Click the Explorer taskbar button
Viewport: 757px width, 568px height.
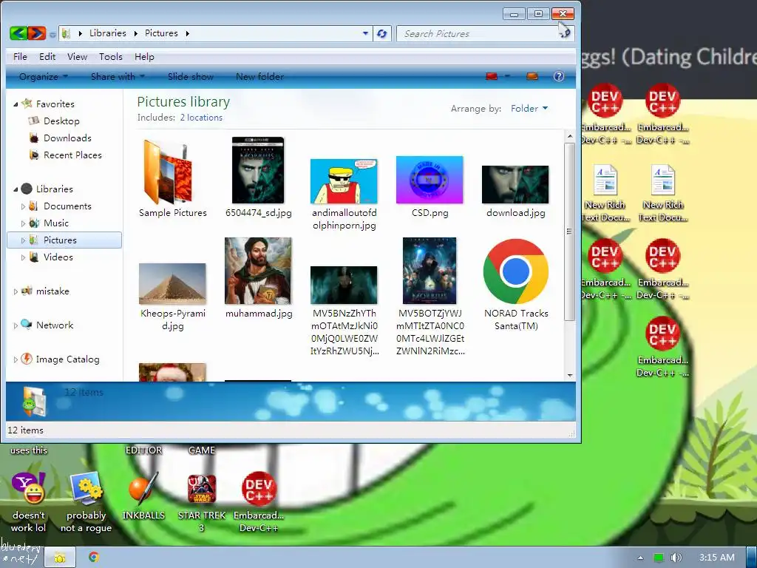pyautogui.click(x=60, y=558)
